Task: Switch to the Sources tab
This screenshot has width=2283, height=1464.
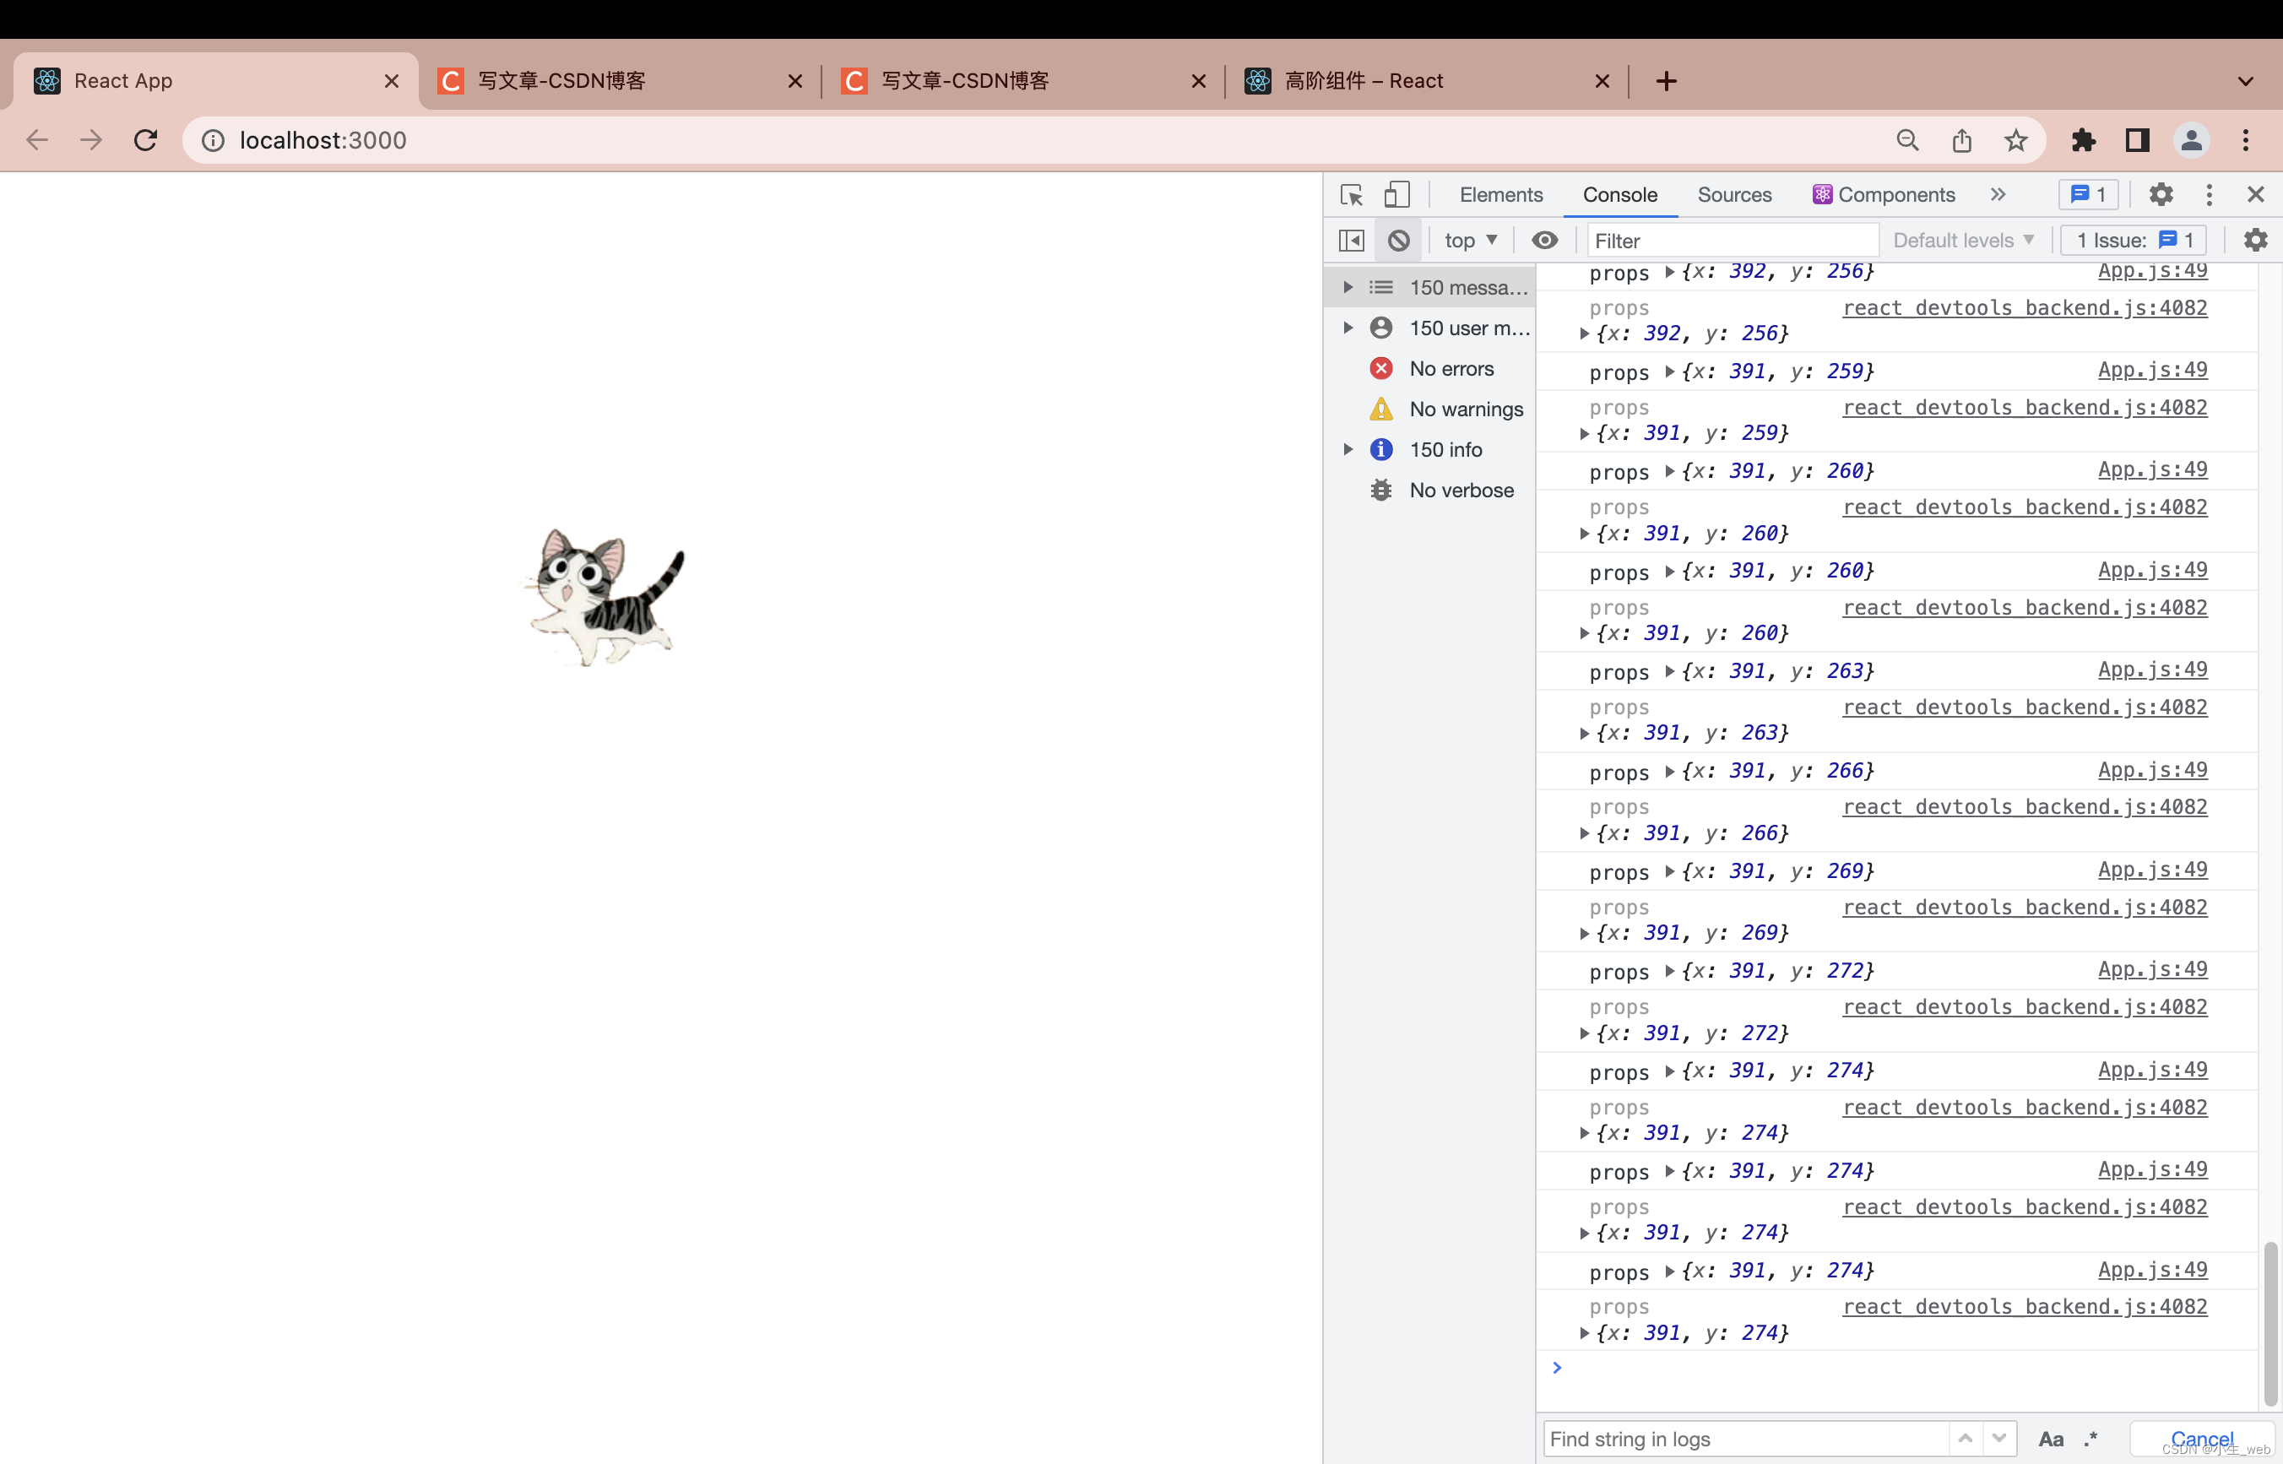Action: point(1734,195)
